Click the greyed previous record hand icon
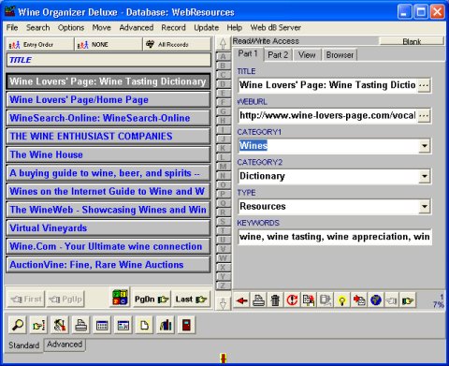Screen dimensions: 449x366 pyautogui.click(x=392, y=300)
